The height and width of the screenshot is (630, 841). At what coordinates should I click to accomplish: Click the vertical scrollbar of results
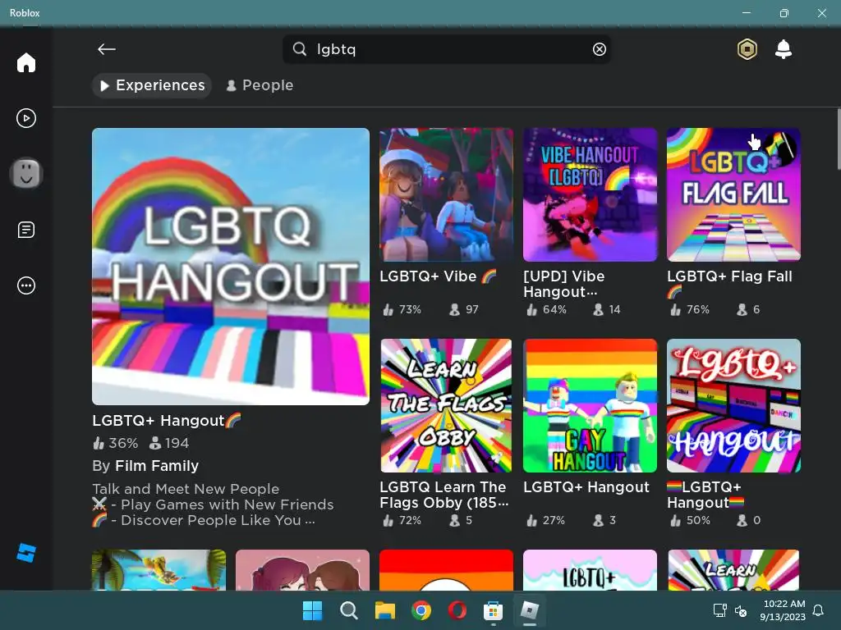(838, 139)
